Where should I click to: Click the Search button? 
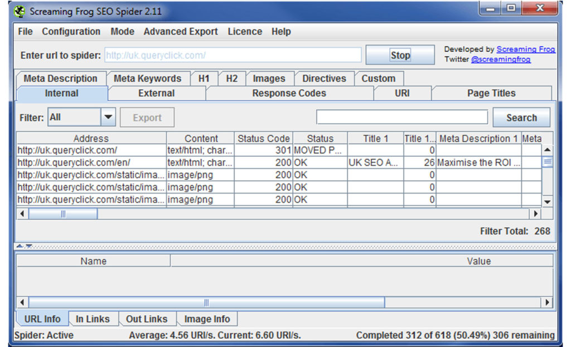[x=521, y=117]
